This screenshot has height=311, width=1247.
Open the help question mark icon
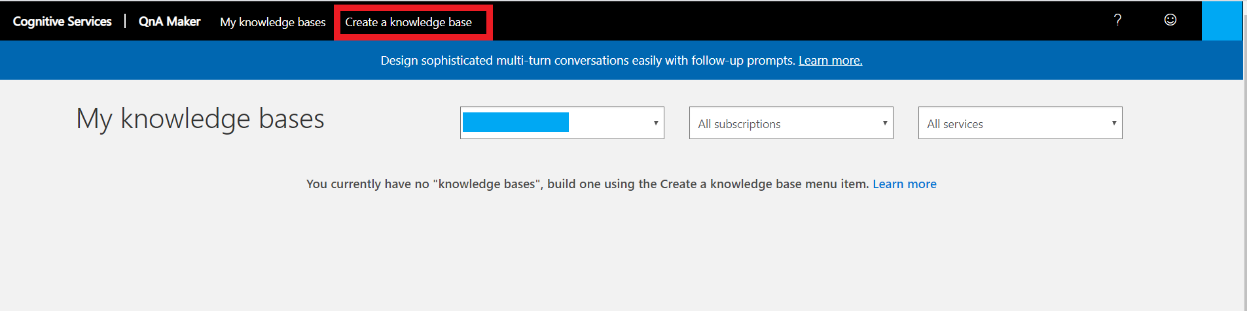pos(1117,20)
